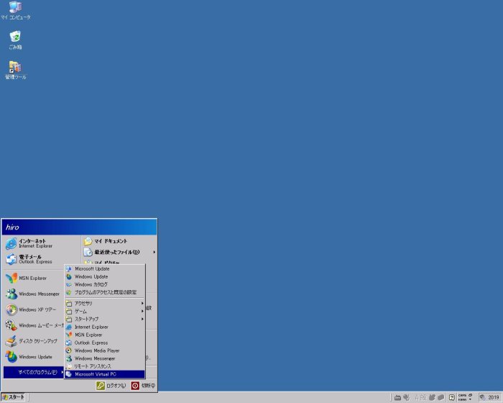This screenshot has width=503, height=403.
Task: Open Outlook Express in programs submenu
Action: point(105,343)
